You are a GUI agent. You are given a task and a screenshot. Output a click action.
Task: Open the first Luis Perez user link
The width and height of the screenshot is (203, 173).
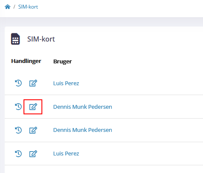click(x=66, y=84)
